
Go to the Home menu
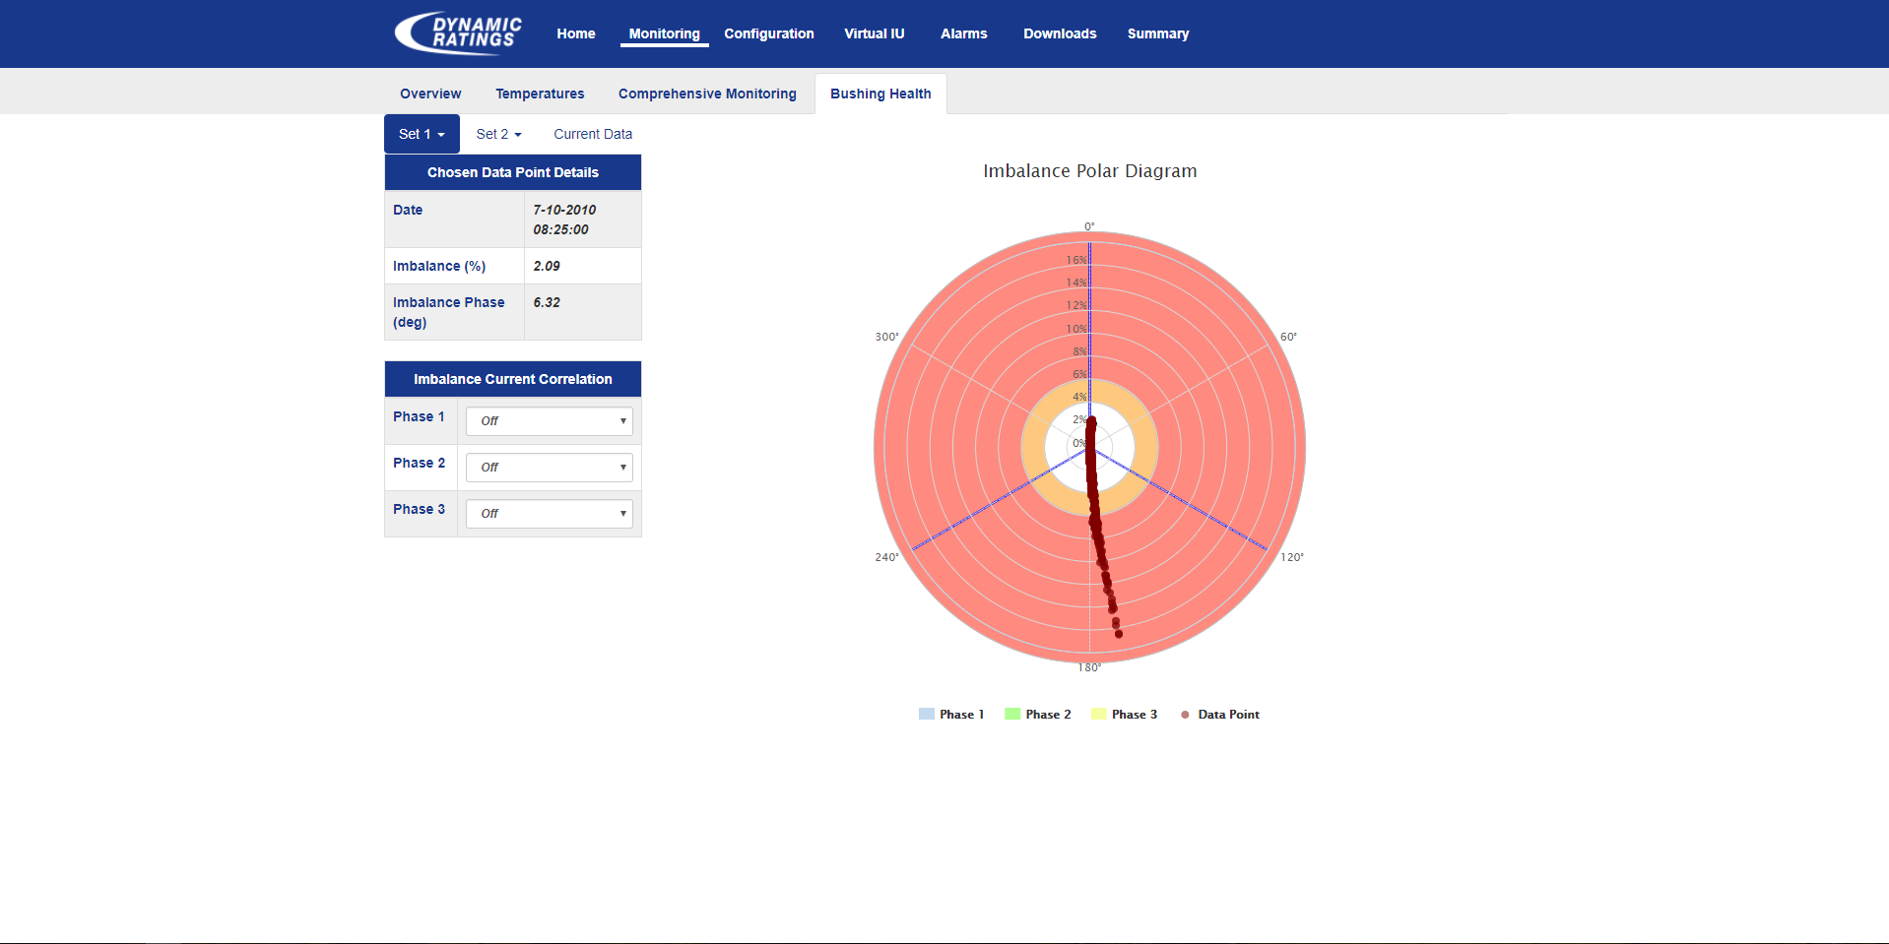pyautogui.click(x=576, y=33)
